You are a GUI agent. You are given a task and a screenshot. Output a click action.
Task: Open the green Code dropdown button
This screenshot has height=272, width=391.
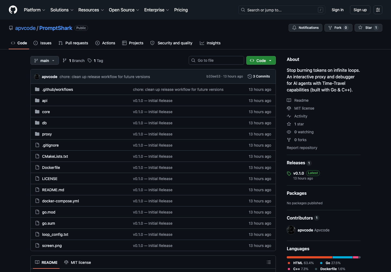click(x=261, y=60)
